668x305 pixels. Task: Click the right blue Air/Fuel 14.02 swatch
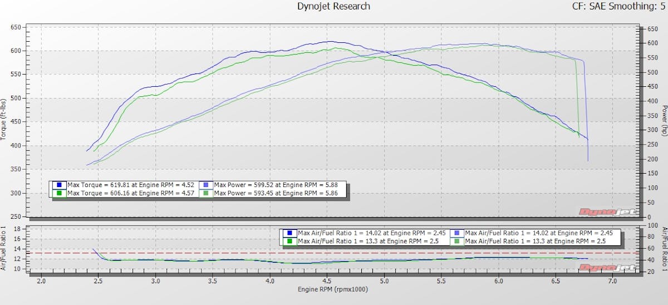[x=456, y=233]
